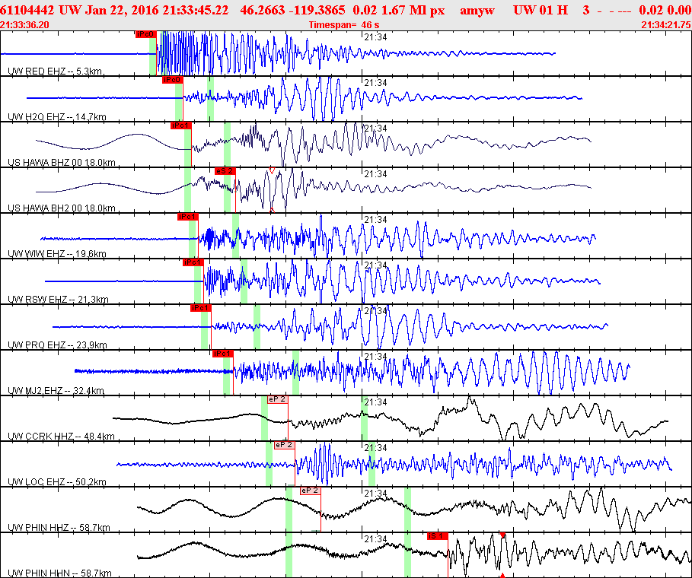Click the label US HAWA BHZ 00 18.0km
692x578 pixels.
(x=62, y=162)
